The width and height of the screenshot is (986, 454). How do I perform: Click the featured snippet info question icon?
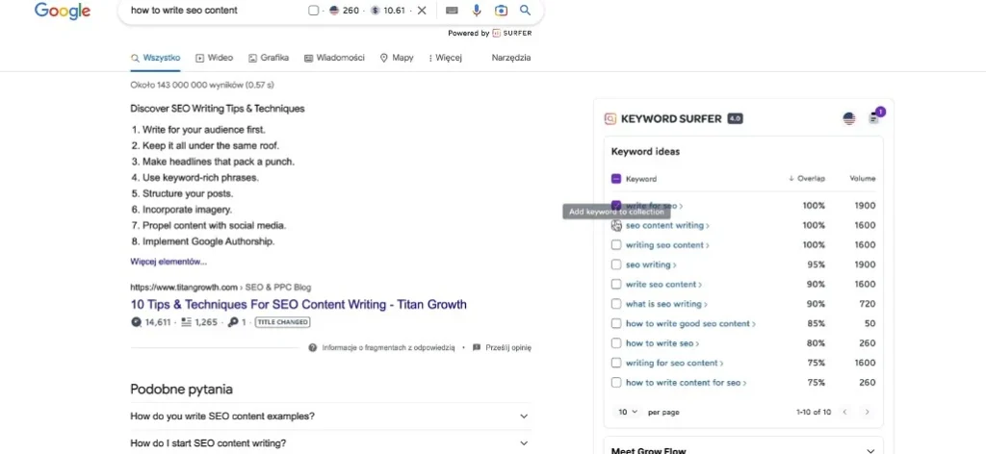click(313, 347)
